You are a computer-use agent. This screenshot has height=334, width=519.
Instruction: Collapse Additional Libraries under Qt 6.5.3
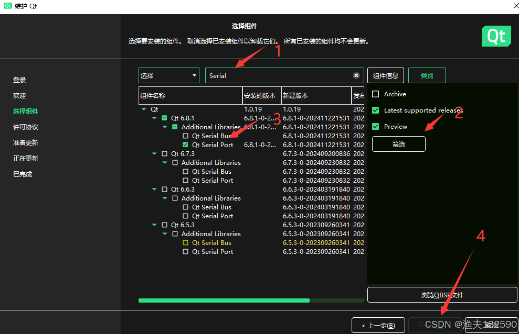[x=165, y=233]
